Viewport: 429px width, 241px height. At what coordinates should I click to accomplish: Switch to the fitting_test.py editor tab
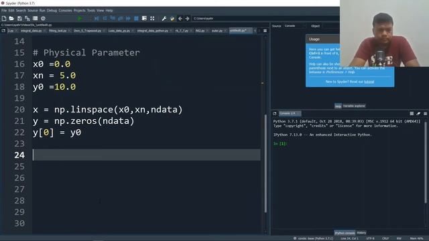[59, 31]
